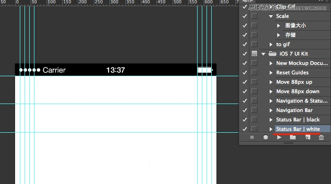
Task: Select the New Mockup Docu... action
Action: [302, 63]
